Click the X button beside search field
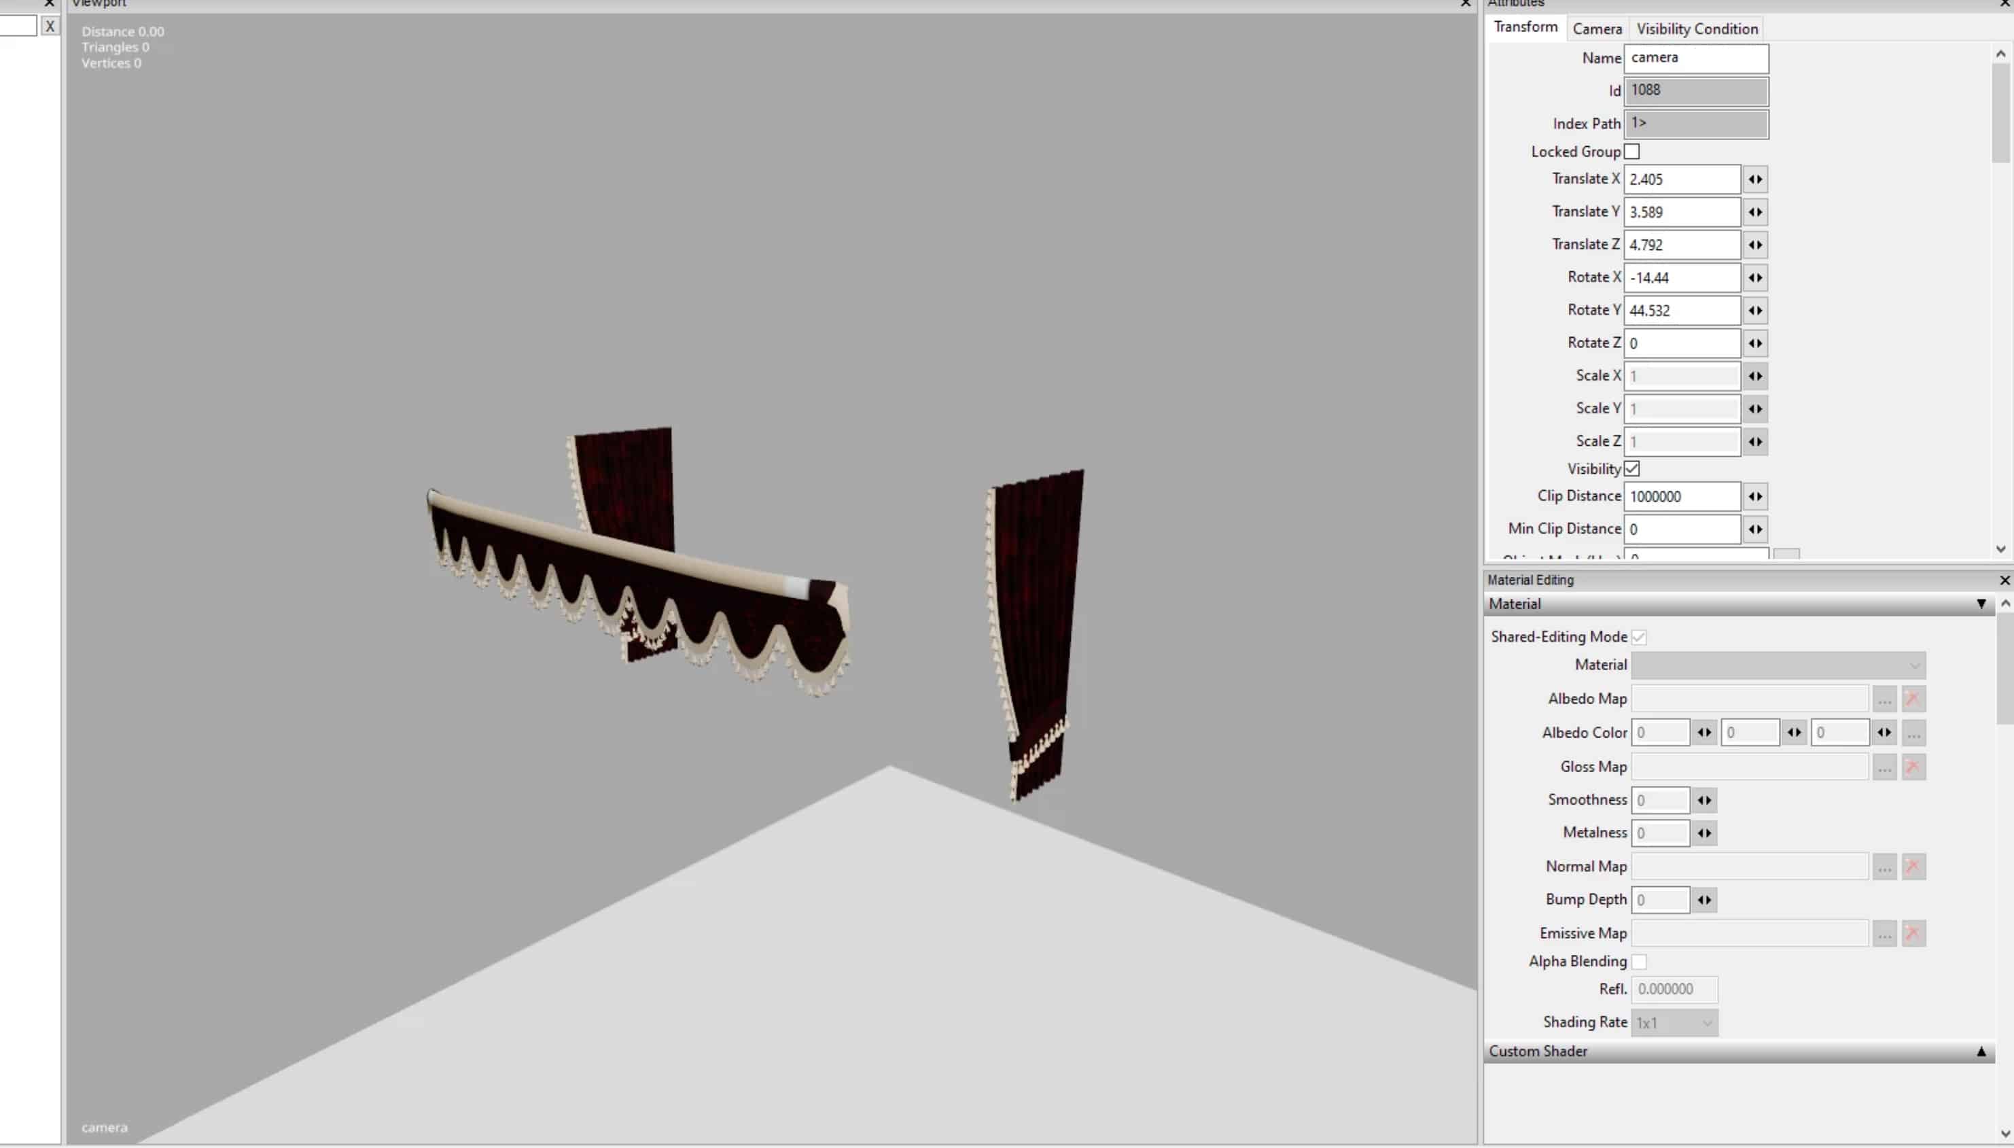 [50, 26]
